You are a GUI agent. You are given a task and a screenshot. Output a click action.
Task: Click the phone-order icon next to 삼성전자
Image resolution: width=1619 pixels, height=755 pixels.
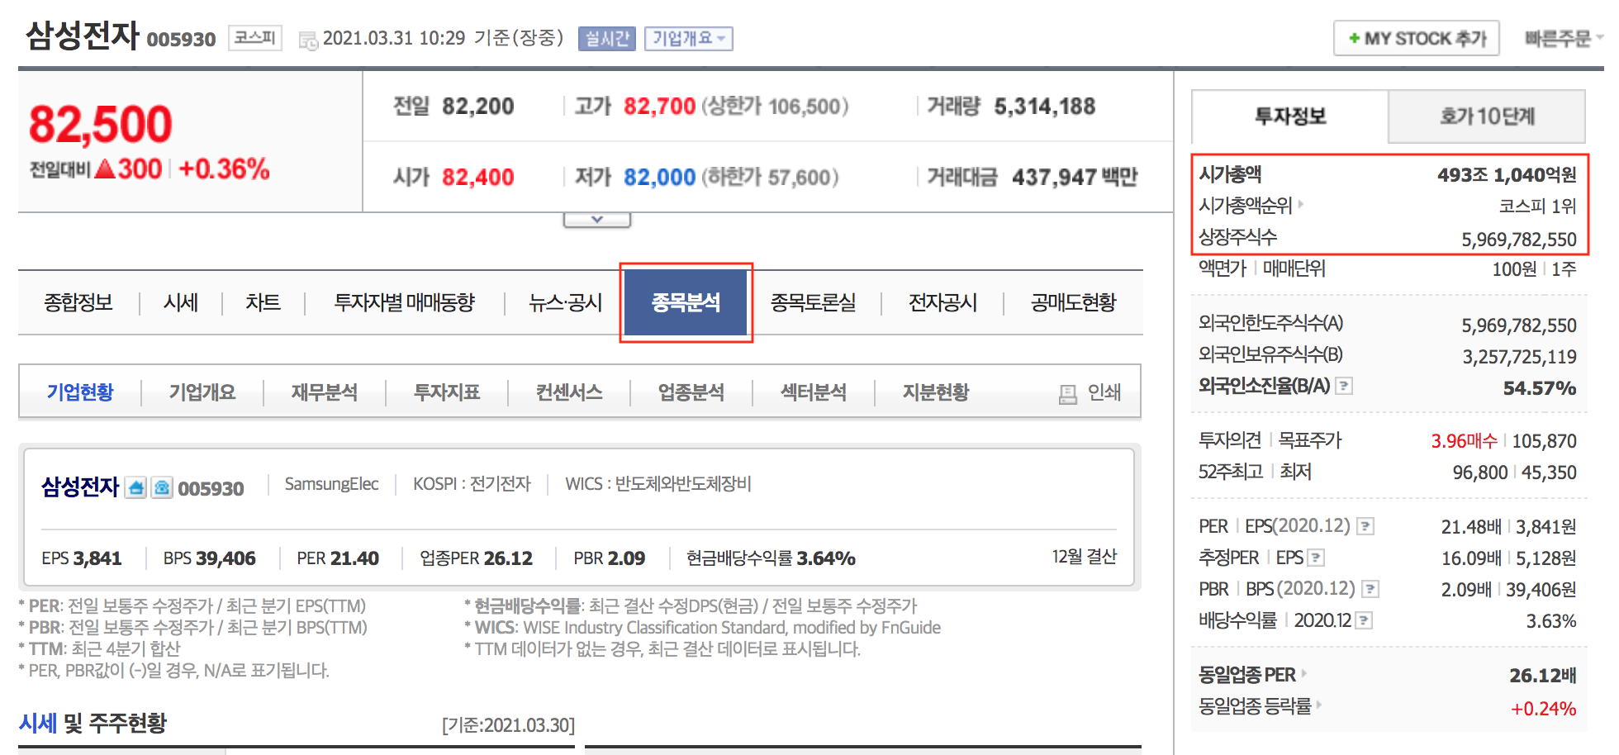(162, 487)
